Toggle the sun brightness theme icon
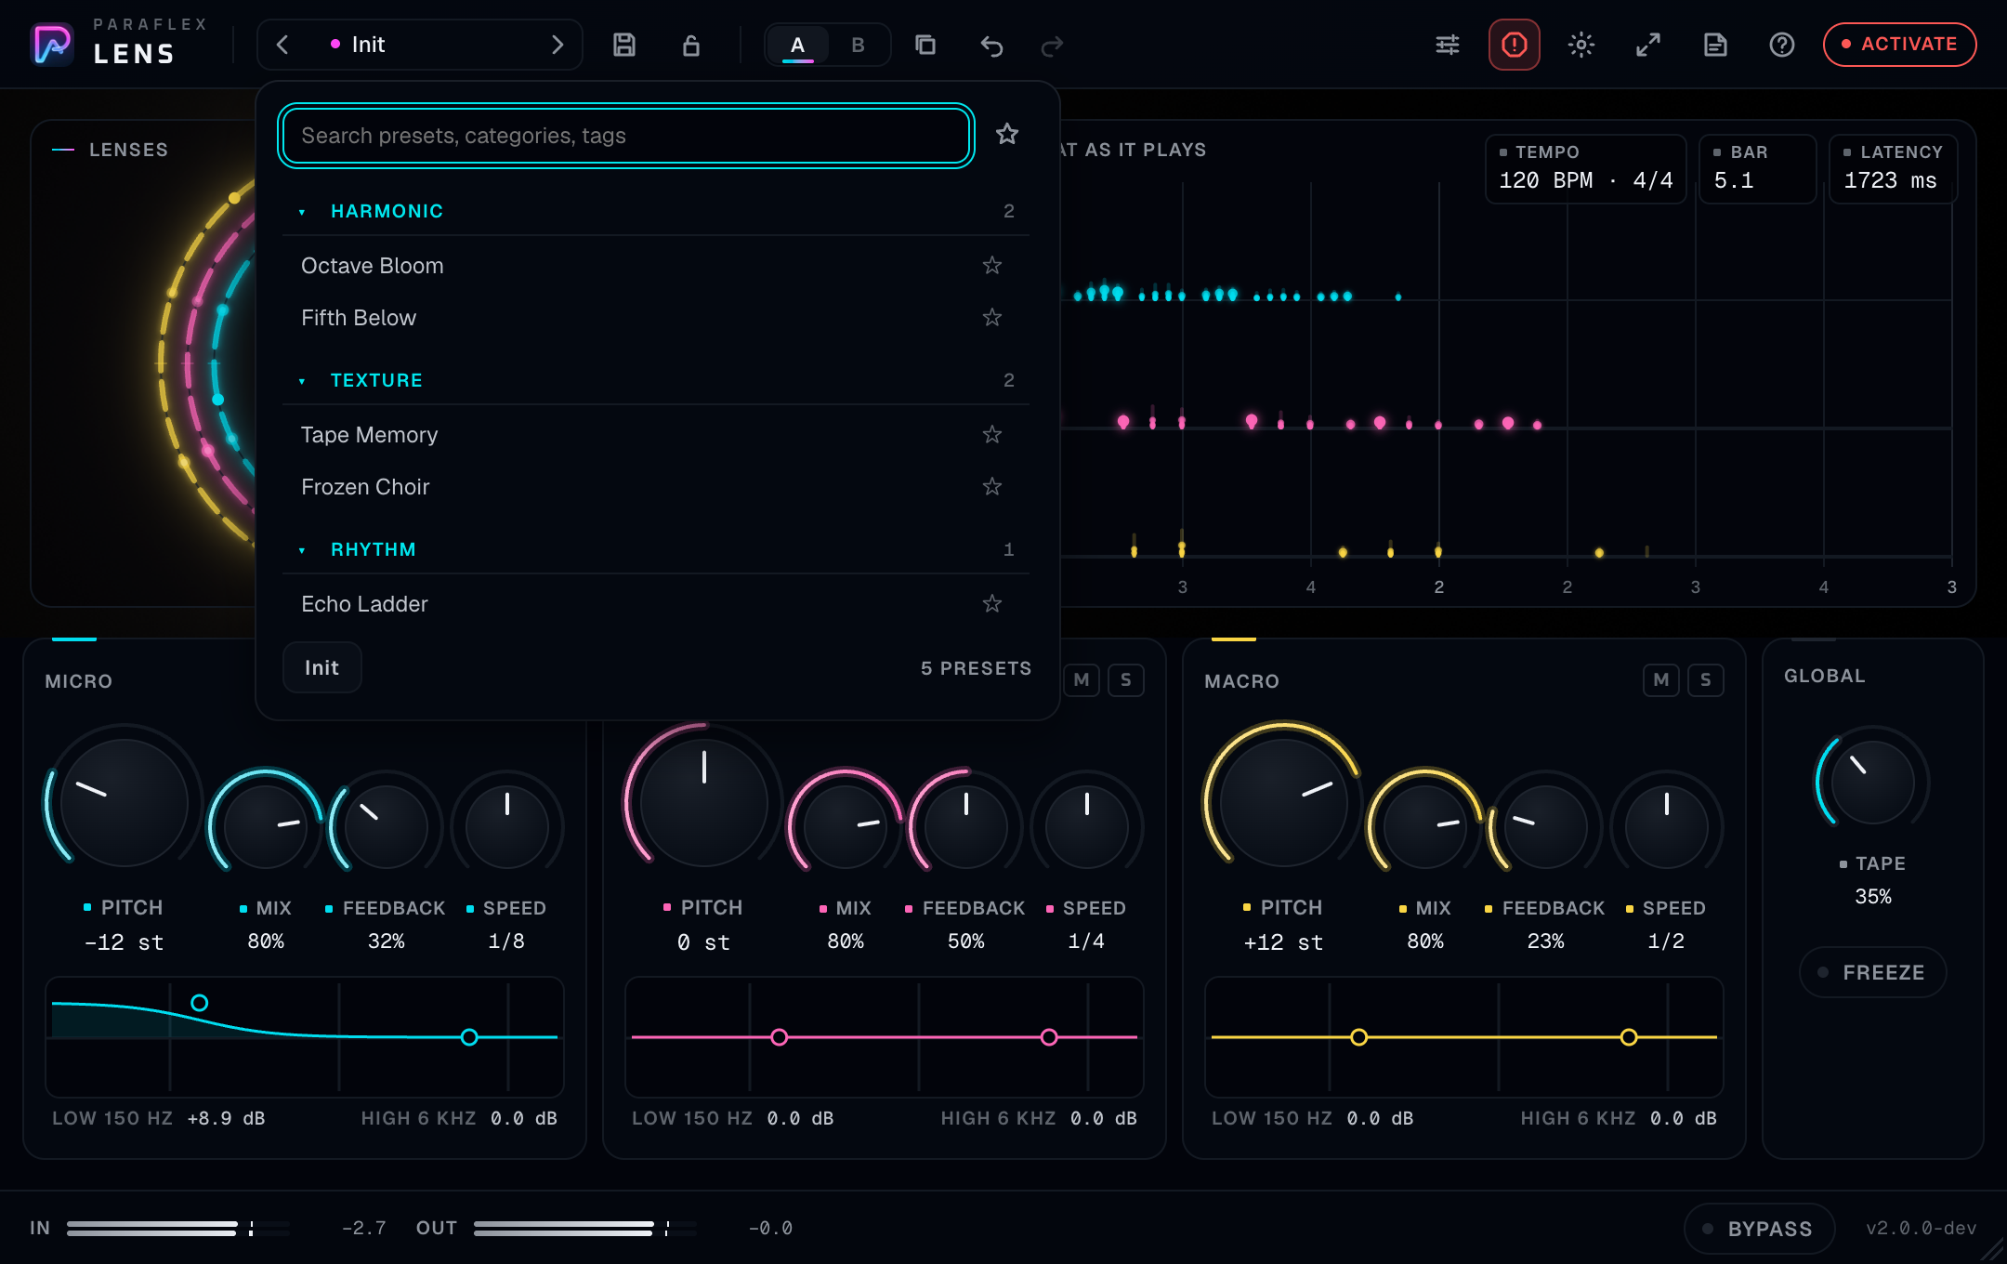The image size is (2007, 1264). tap(1581, 45)
